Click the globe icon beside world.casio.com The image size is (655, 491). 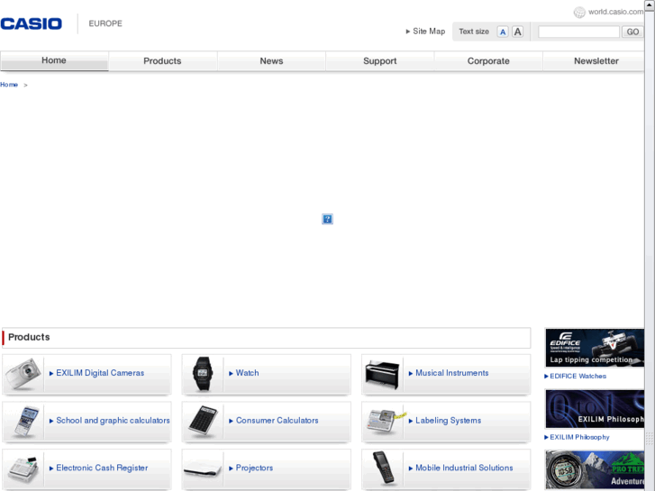tap(579, 13)
